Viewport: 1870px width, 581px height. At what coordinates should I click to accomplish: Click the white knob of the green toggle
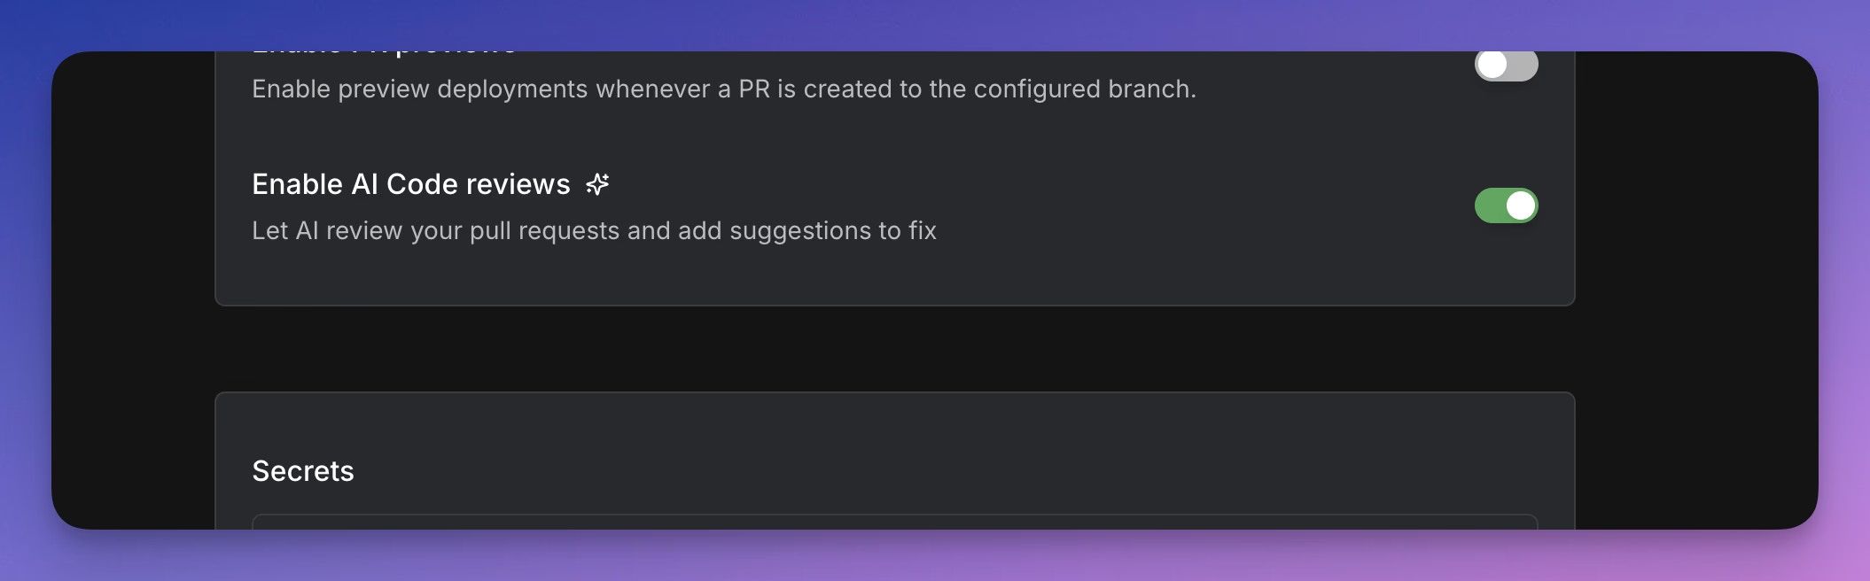click(x=1521, y=205)
